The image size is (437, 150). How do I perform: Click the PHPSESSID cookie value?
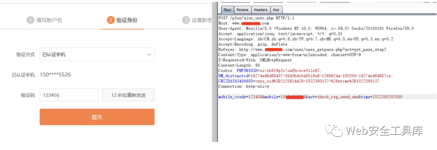click(291, 71)
